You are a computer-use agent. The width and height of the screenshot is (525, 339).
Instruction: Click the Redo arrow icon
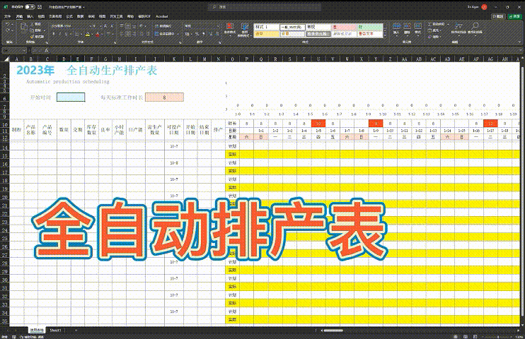click(8, 31)
